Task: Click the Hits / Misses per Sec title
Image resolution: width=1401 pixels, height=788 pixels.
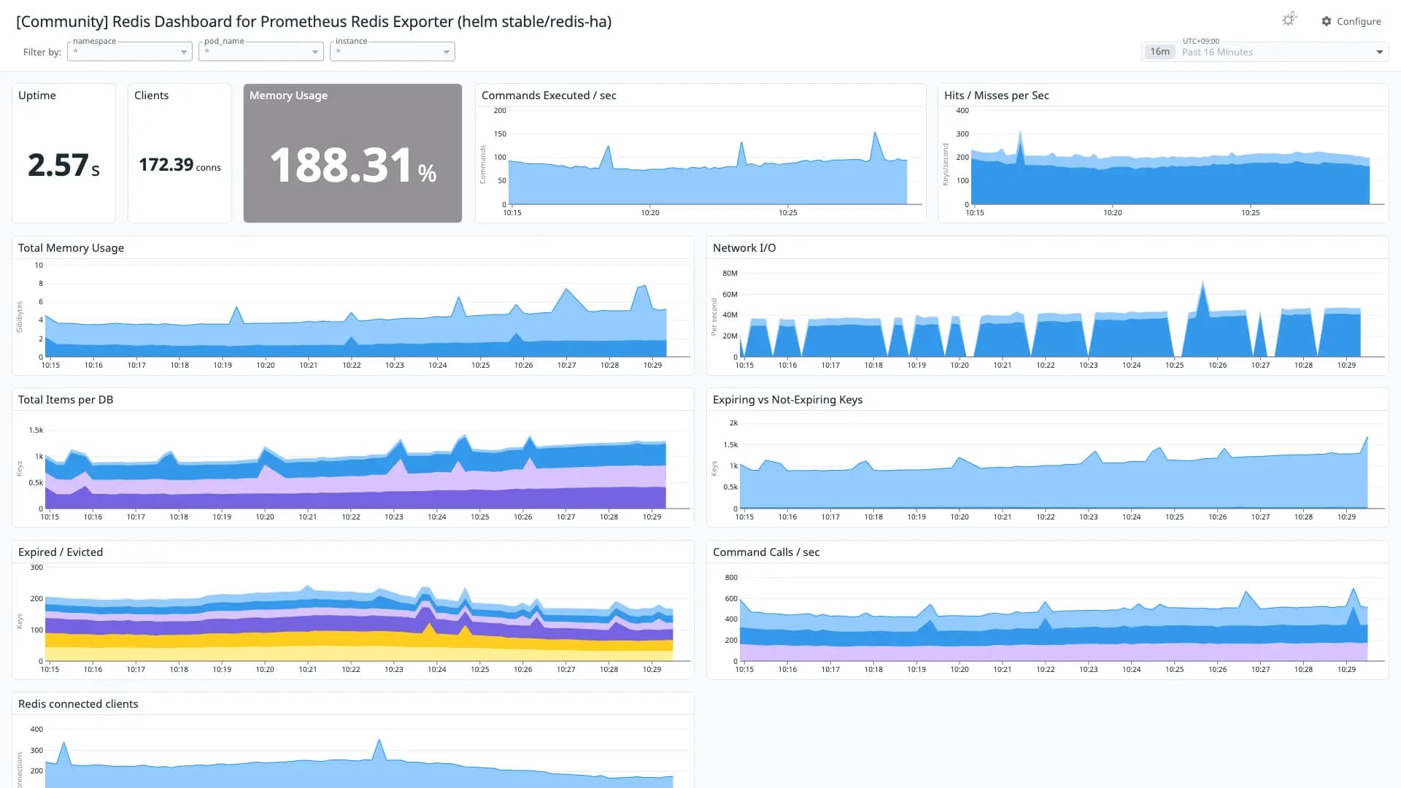Action: pyautogui.click(x=996, y=96)
